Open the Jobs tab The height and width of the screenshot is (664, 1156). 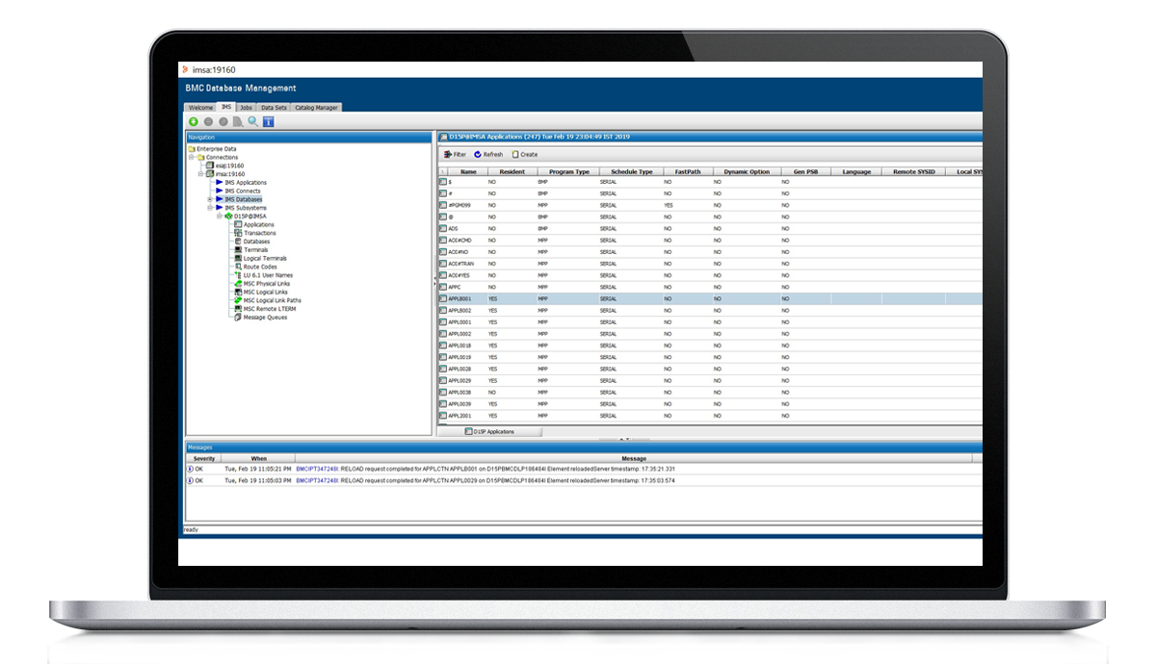pyautogui.click(x=247, y=108)
